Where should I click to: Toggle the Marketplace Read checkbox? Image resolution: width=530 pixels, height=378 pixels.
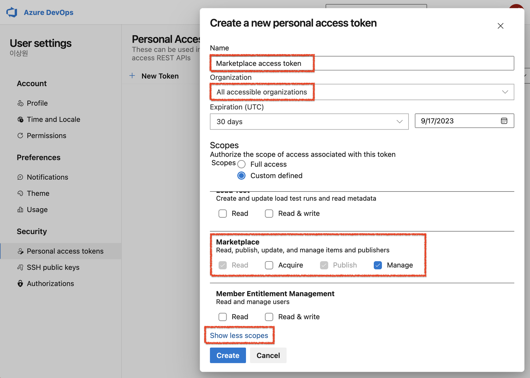click(x=223, y=265)
